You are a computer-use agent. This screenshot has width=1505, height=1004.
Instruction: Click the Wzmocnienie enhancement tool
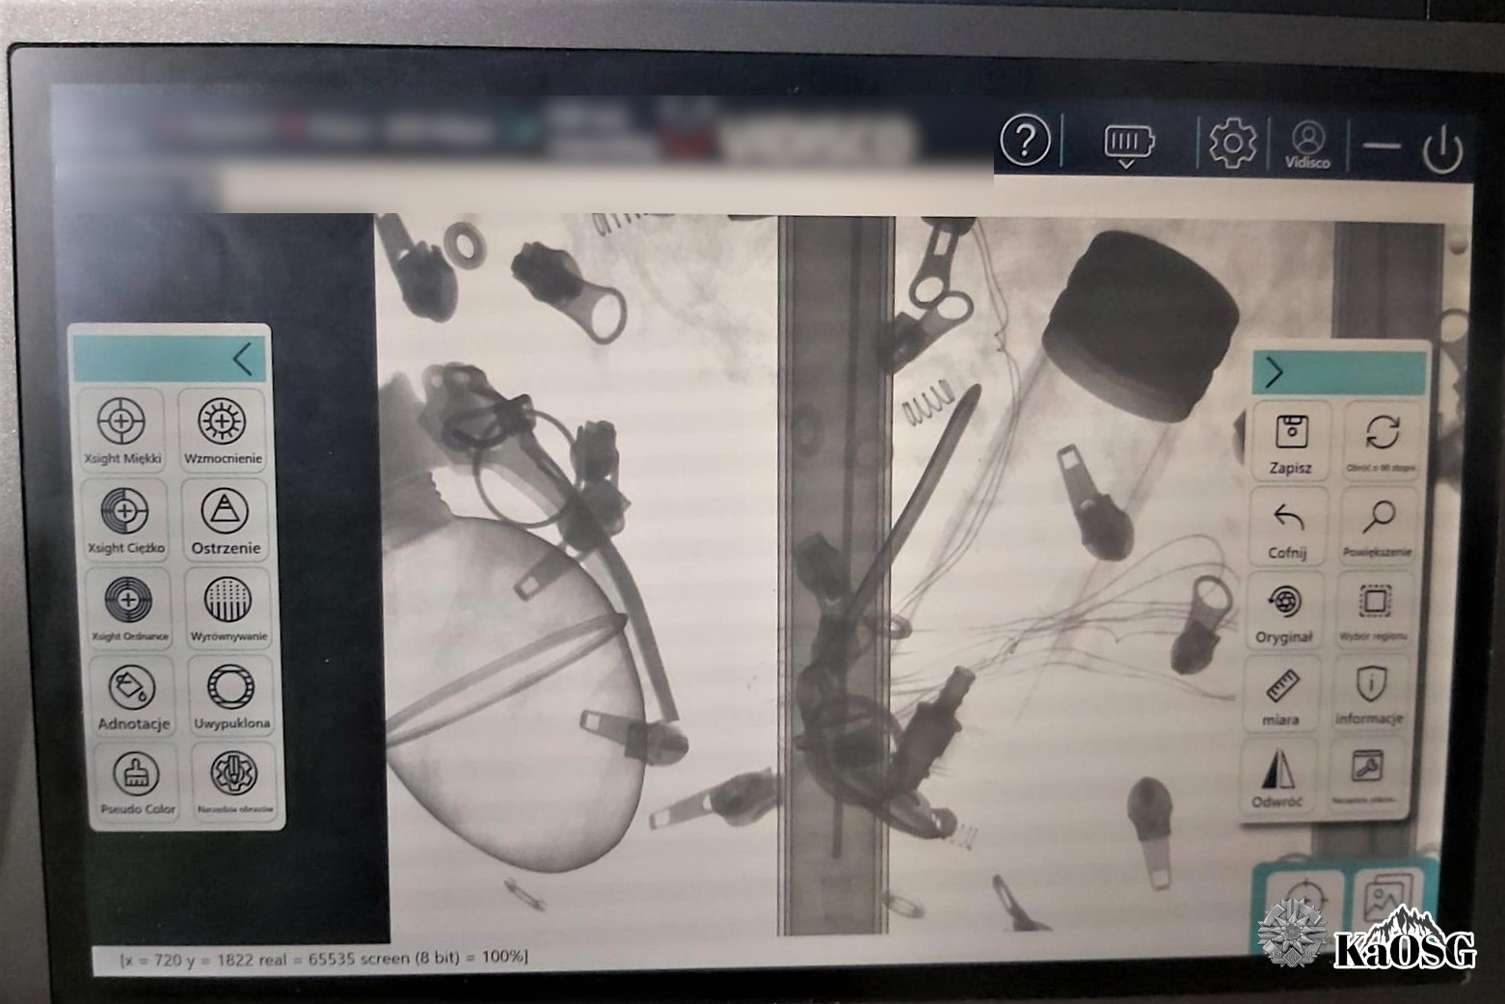click(x=223, y=430)
